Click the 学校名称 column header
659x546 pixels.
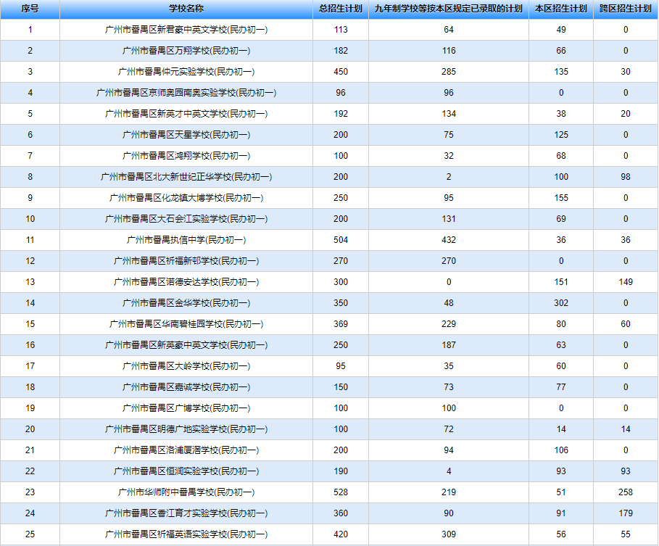pyautogui.click(x=186, y=9)
